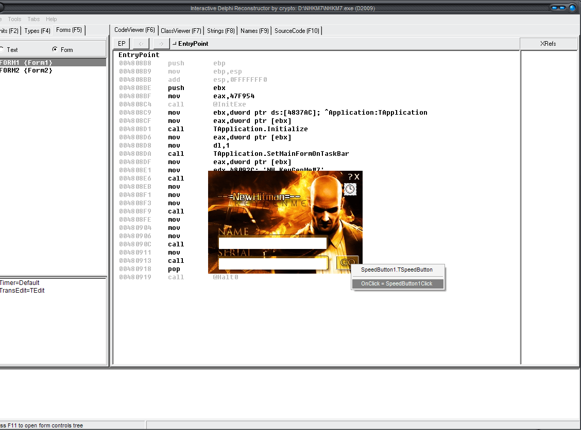Click the clock timer icon on the form
This screenshot has height=430, width=581.
350,189
